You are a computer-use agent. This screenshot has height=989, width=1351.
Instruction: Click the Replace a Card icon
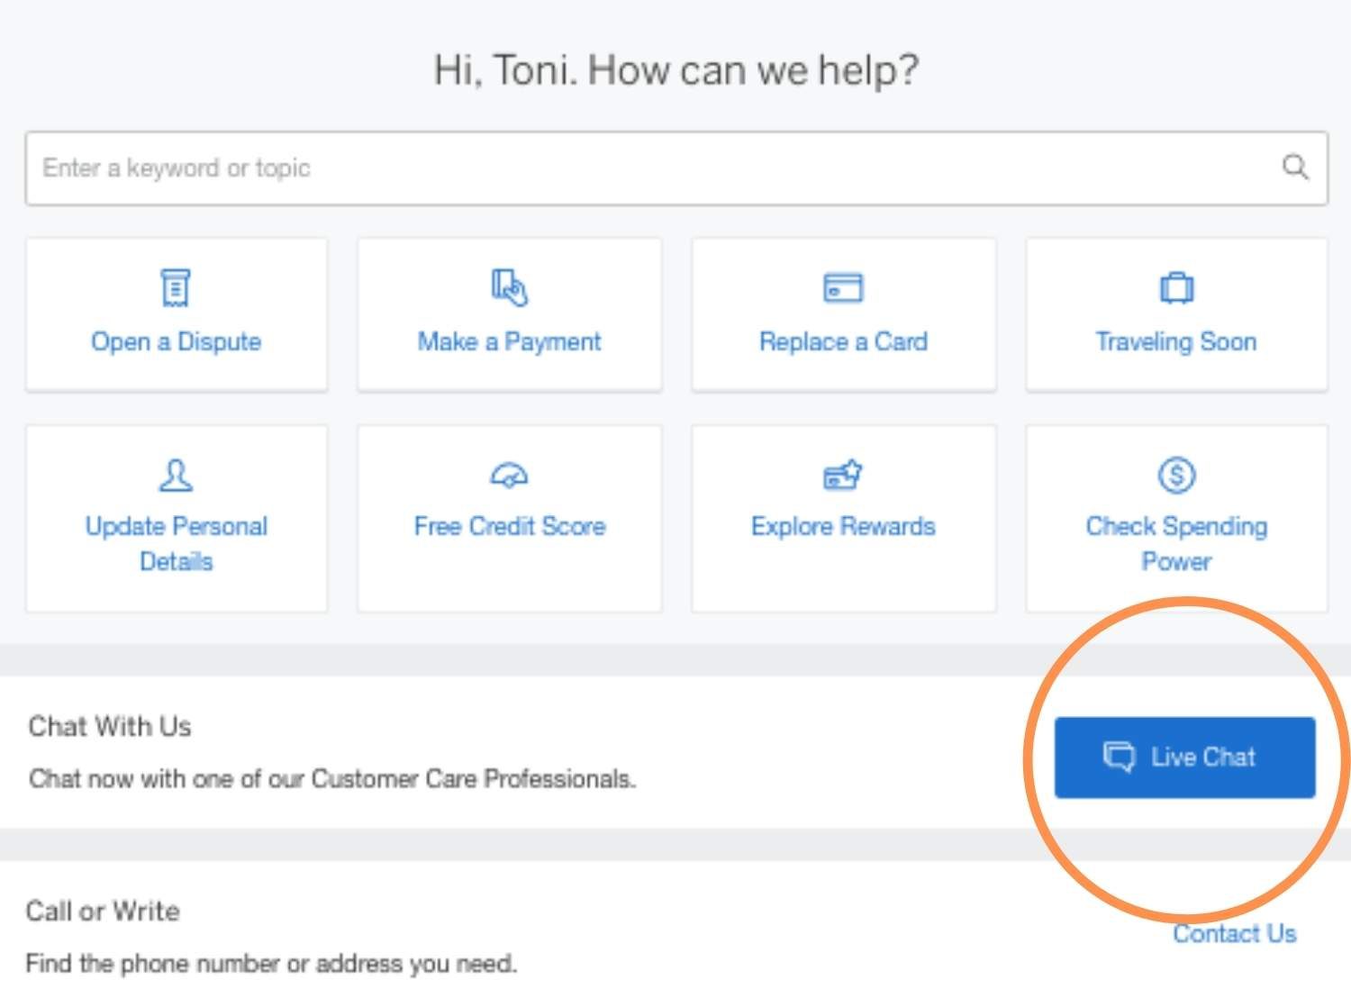coord(843,287)
